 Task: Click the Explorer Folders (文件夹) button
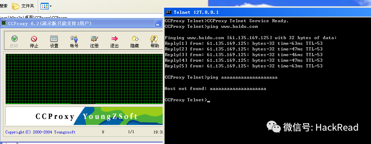pyautogui.click(x=23, y=6)
